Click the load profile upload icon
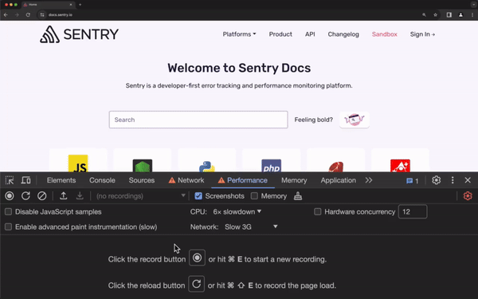The width and height of the screenshot is (478, 299). (64, 196)
